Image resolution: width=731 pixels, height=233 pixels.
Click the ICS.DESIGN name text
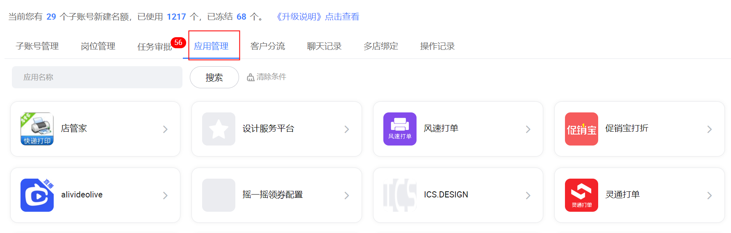(x=446, y=195)
